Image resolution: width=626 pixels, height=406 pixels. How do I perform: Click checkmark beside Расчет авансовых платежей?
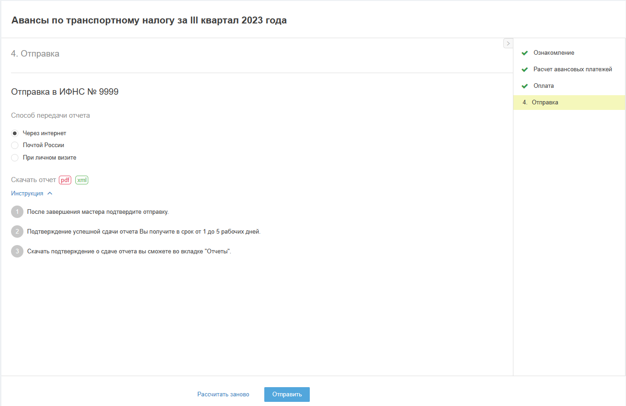point(524,69)
